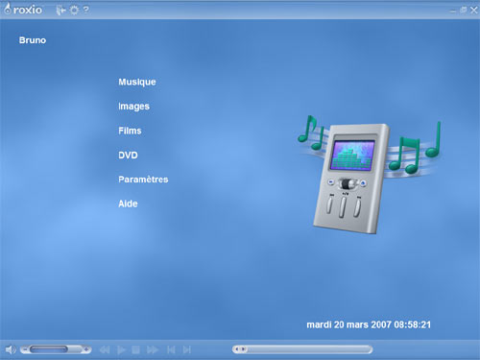Image resolution: width=480 pixels, height=360 pixels.
Task: Skip to the previous track
Action: point(171,349)
